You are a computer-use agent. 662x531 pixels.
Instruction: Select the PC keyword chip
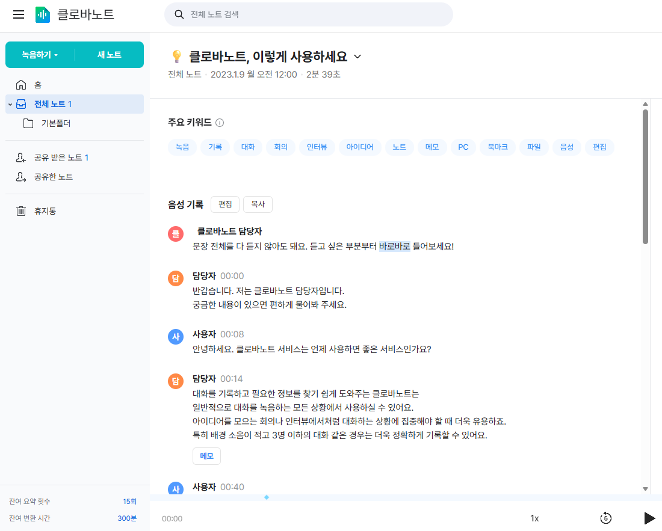(x=463, y=147)
